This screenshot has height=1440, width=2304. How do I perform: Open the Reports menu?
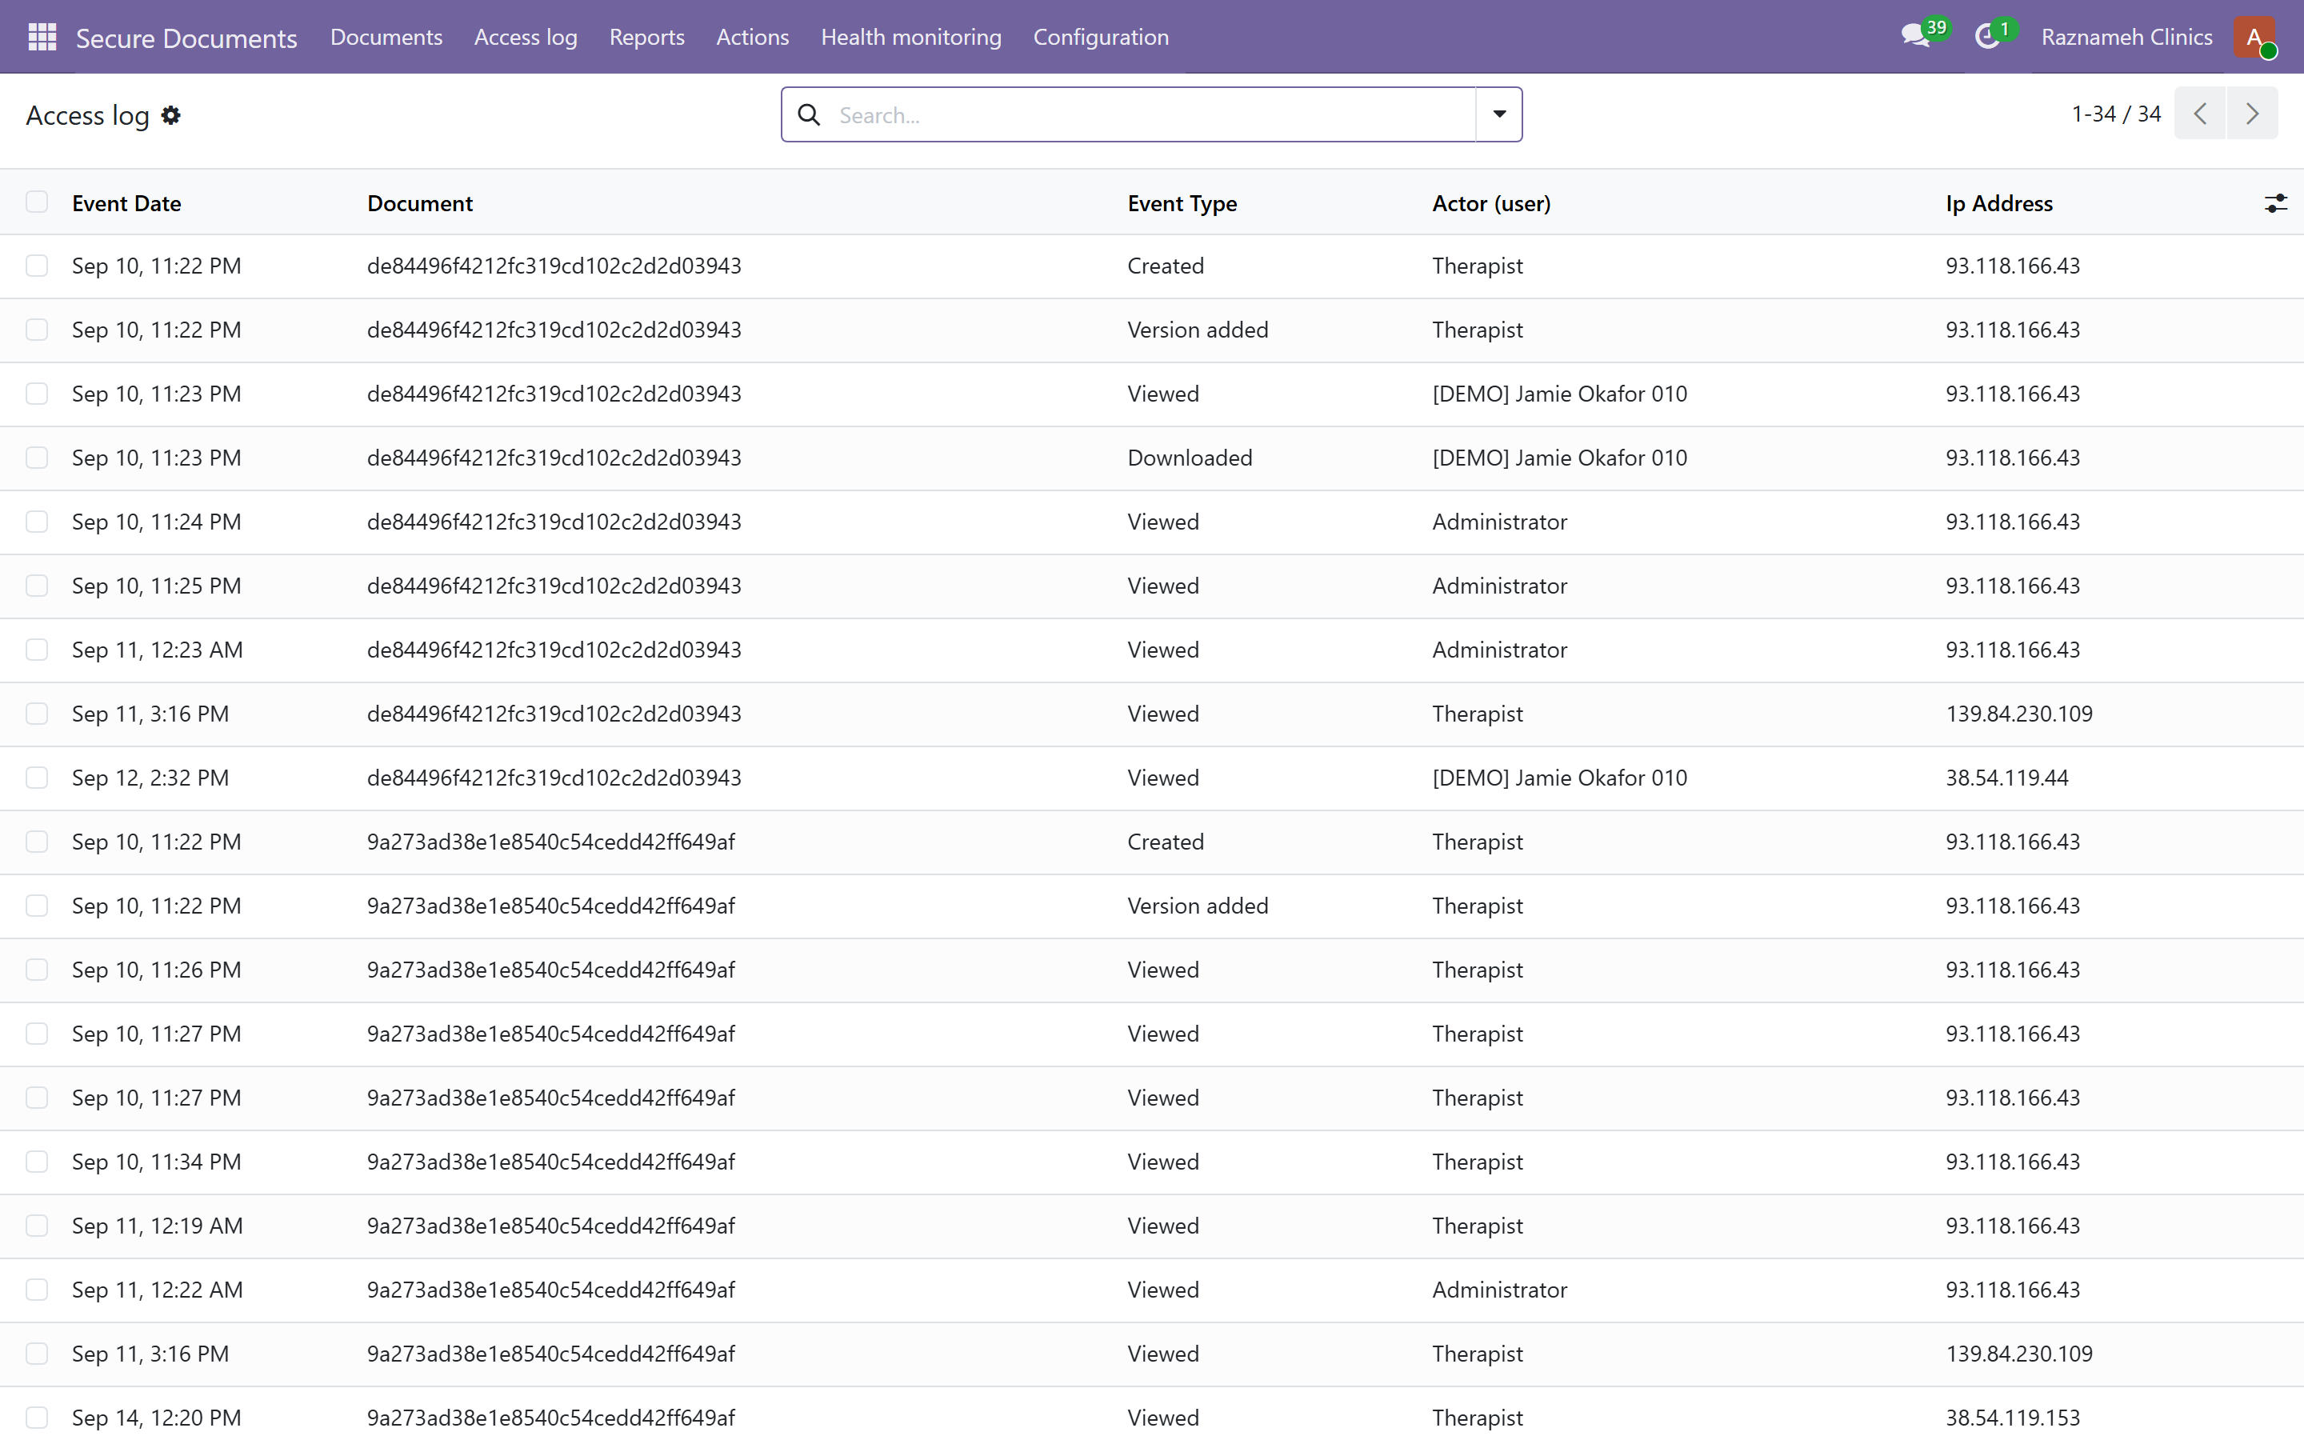pyautogui.click(x=646, y=37)
